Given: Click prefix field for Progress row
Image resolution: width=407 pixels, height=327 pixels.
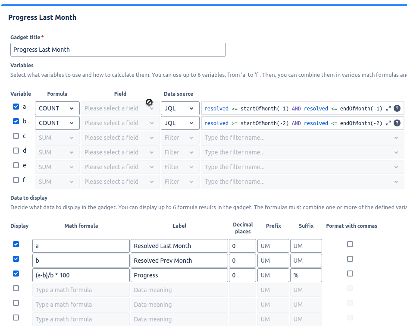Looking at the screenshot, I should pos(273,275).
